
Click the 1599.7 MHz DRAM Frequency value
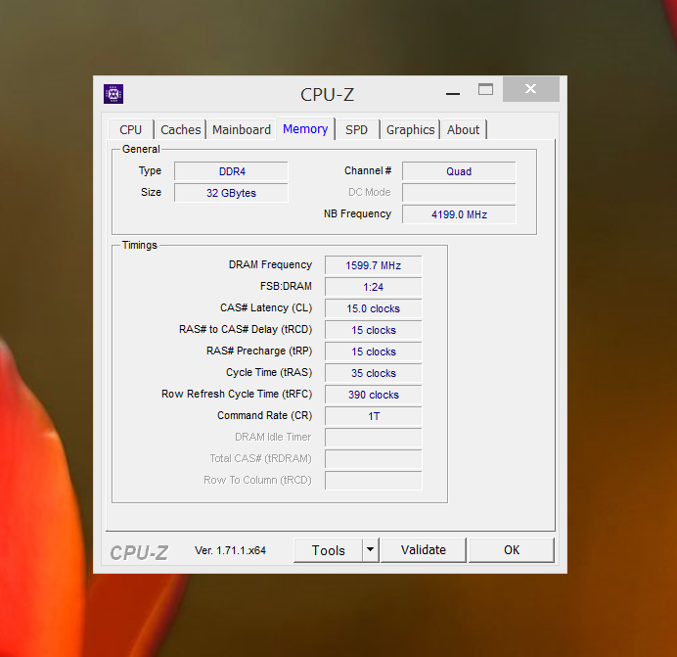pos(374,265)
